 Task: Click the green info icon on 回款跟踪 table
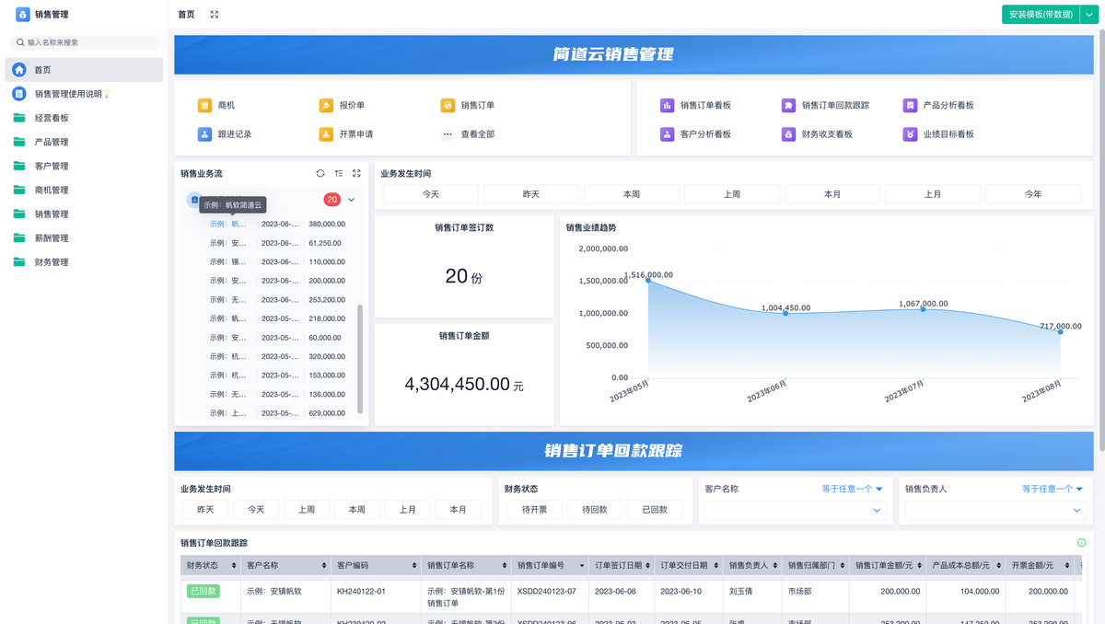click(x=1081, y=543)
